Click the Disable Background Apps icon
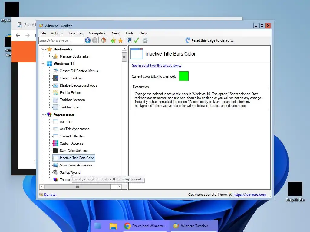Screen dimensions: 310x232 click(56, 85)
